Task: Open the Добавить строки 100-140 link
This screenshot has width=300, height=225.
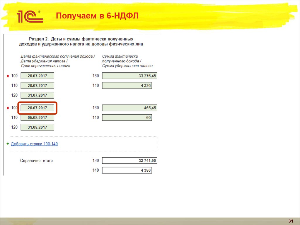Action: pos(34,144)
